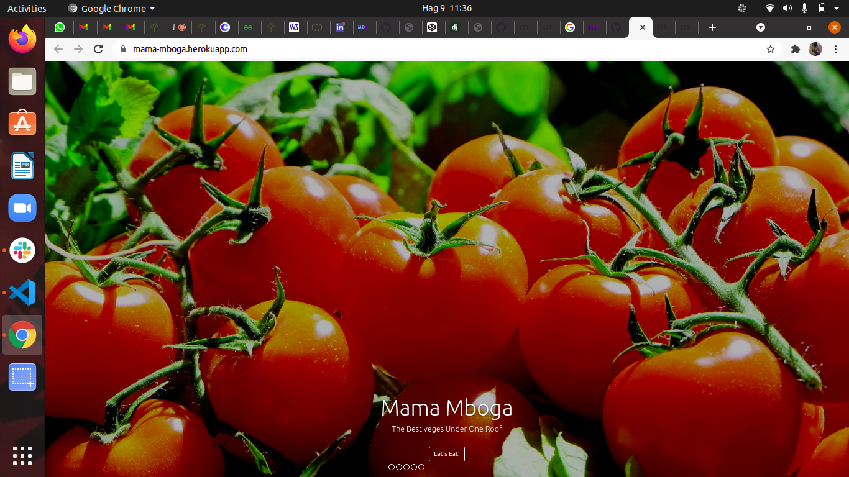Open the Chrome three-dot menu
849x477 pixels.
coord(835,48)
